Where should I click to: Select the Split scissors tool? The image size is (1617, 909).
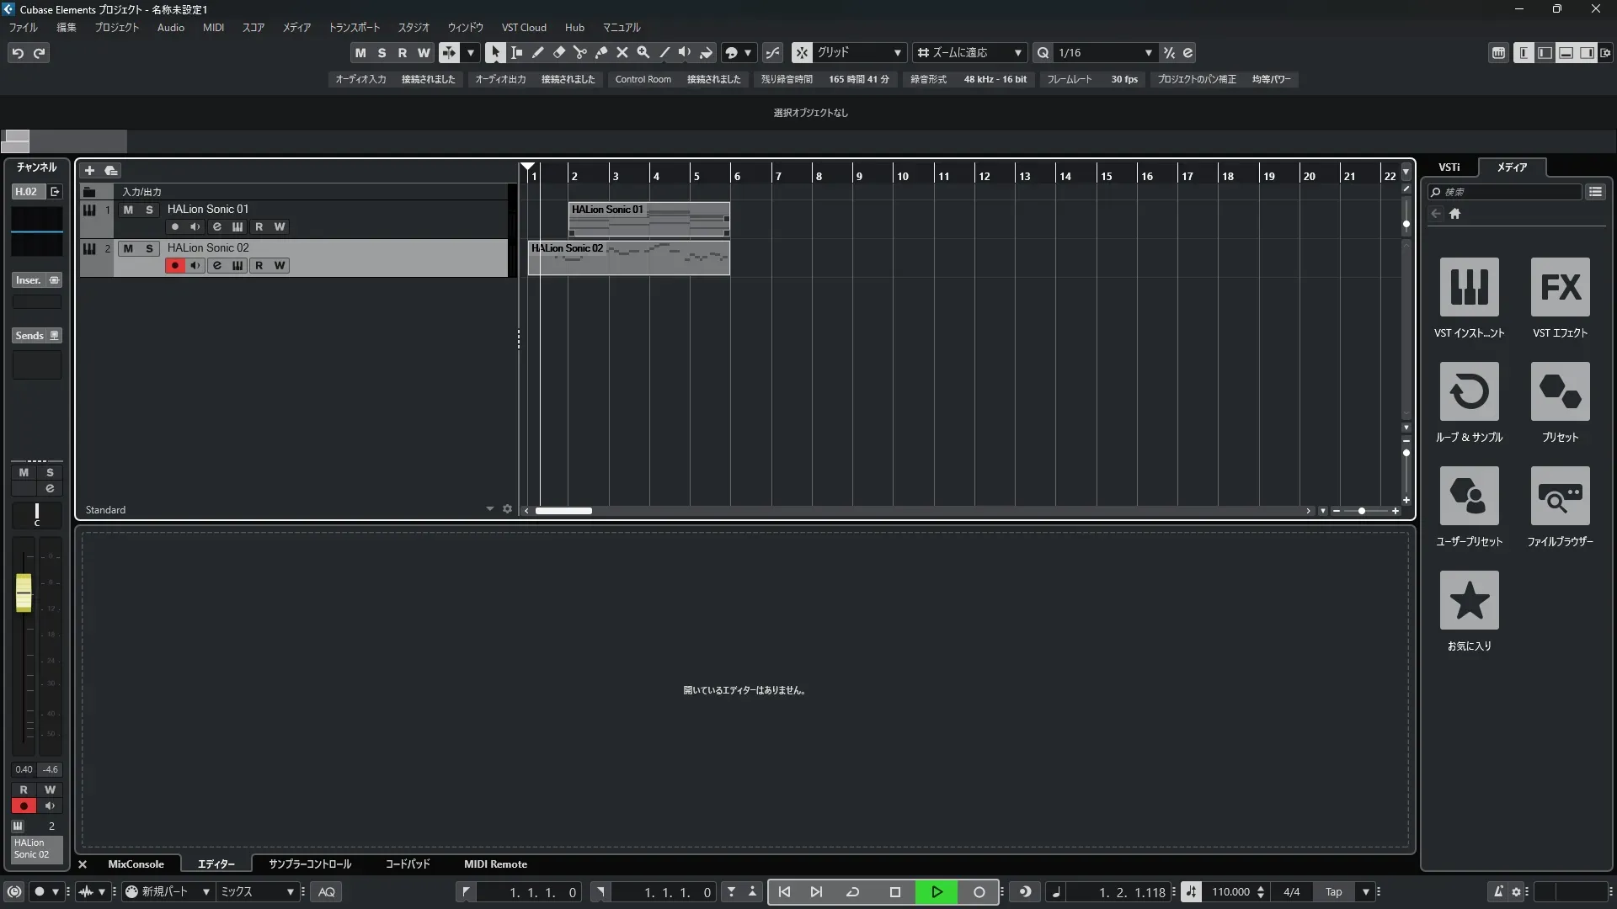580,52
